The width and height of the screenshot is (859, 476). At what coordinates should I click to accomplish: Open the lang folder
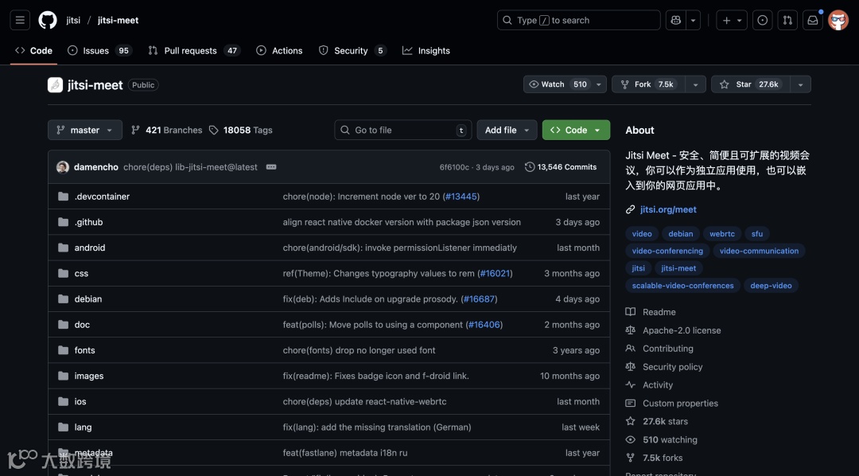click(x=83, y=427)
